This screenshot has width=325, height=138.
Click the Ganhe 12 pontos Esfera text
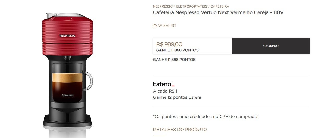pyautogui.click(x=178, y=97)
